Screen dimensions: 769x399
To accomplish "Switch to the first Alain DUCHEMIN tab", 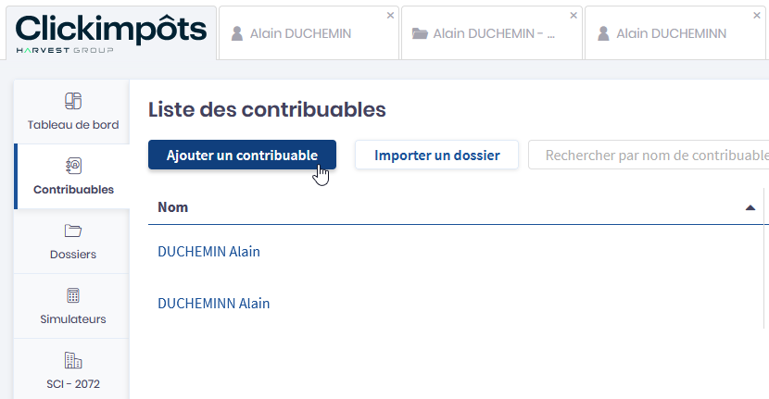I will coord(301,33).
